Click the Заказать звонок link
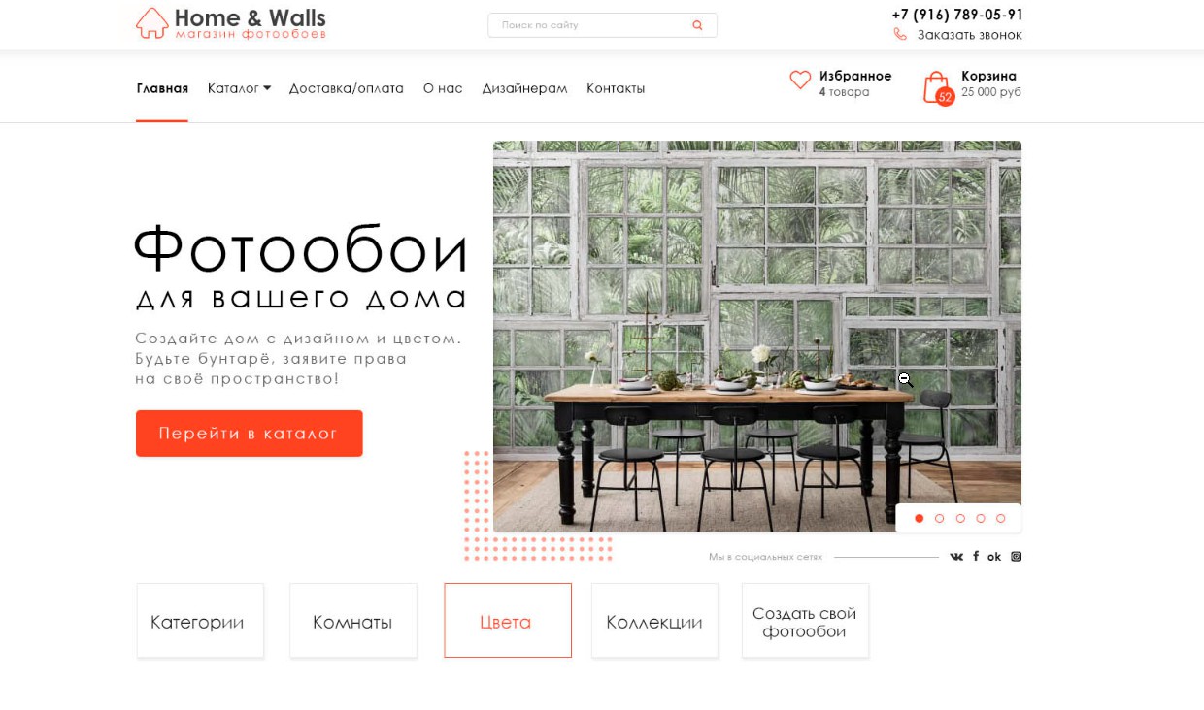Image resolution: width=1204 pixels, height=710 pixels. coord(969,35)
